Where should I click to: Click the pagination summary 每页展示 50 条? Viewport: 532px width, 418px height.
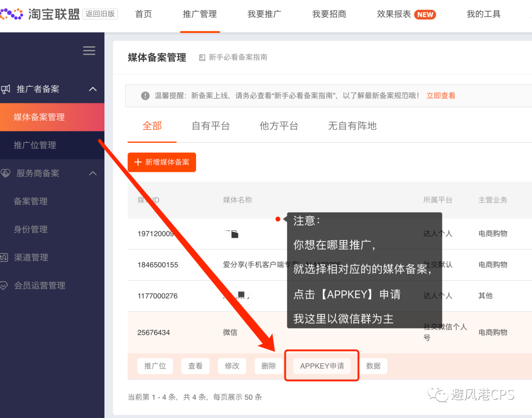237,397
